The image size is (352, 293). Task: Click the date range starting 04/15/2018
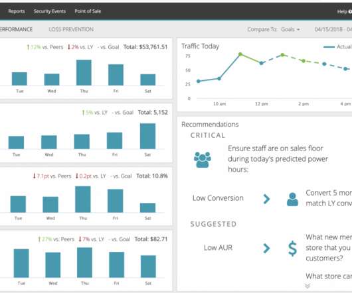[x=333, y=29]
